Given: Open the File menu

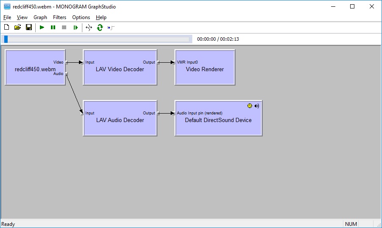Looking at the screenshot, I should pyautogui.click(x=7, y=17).
